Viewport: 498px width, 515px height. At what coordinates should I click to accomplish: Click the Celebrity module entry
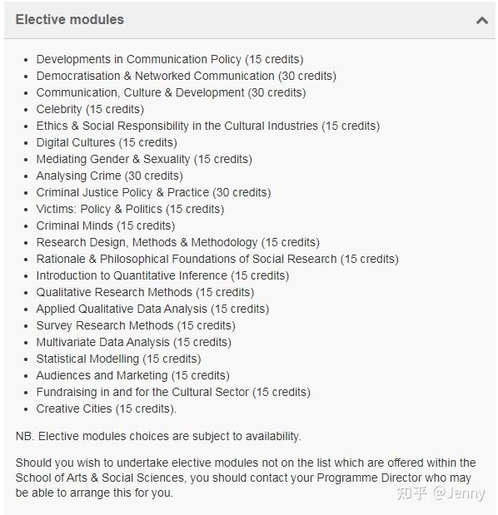click(90, 109)
